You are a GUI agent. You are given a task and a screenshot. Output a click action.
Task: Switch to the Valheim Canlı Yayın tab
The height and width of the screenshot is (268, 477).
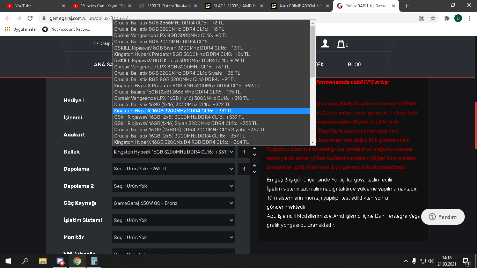(x=101, y=6)
